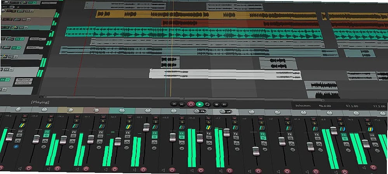Toggle the repeat loop button beside Play
Image resolution: width=388 pixels, height=174 pixels.
coord(208,104)
